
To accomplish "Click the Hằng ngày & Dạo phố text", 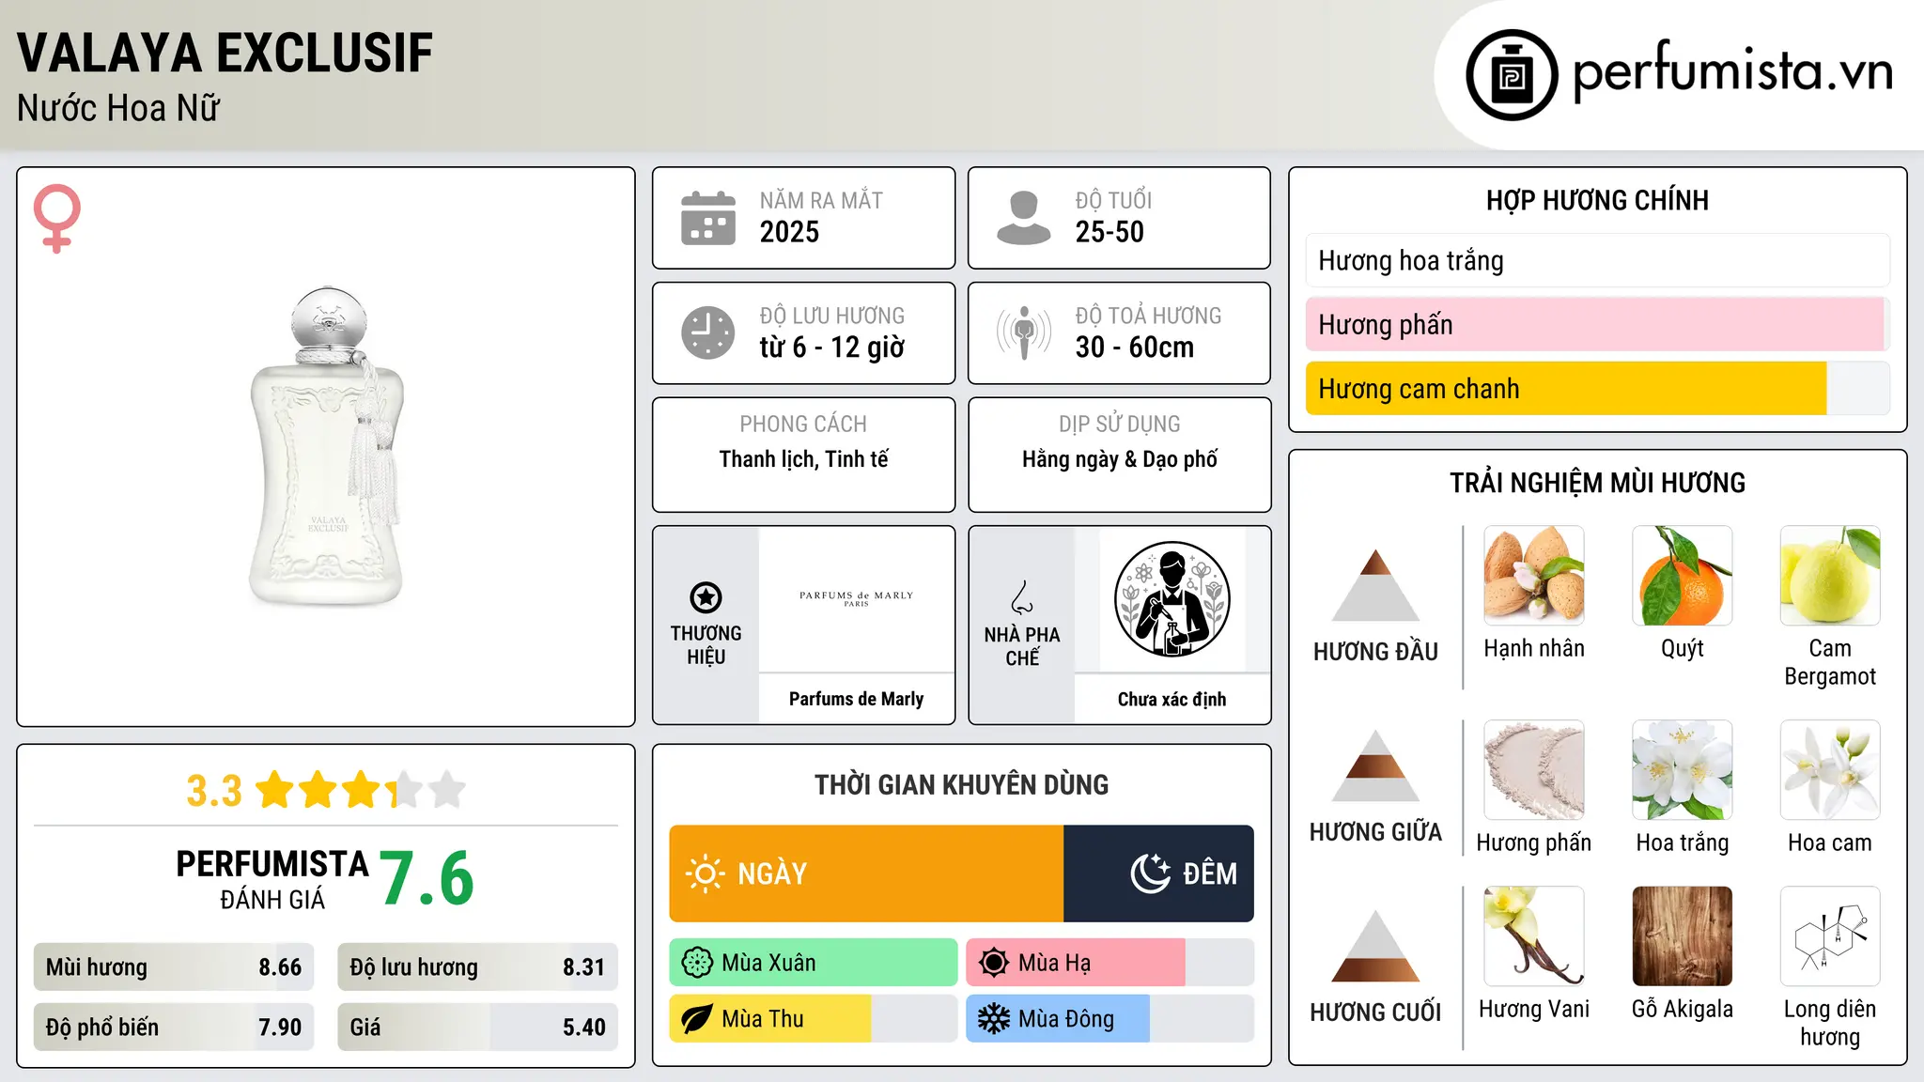I will (1120, 459).
